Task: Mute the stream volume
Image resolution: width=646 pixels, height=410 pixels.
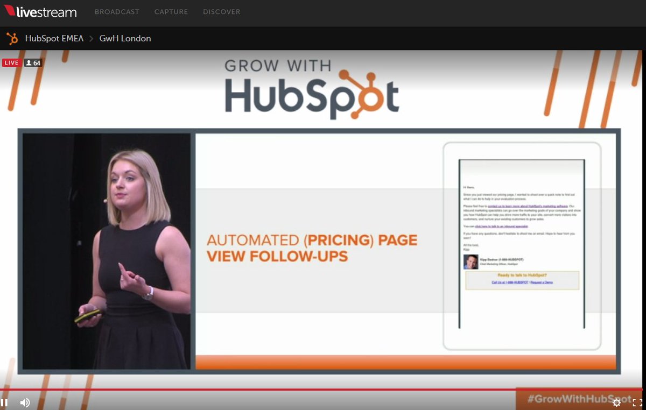Action: [x=25, y=402]
